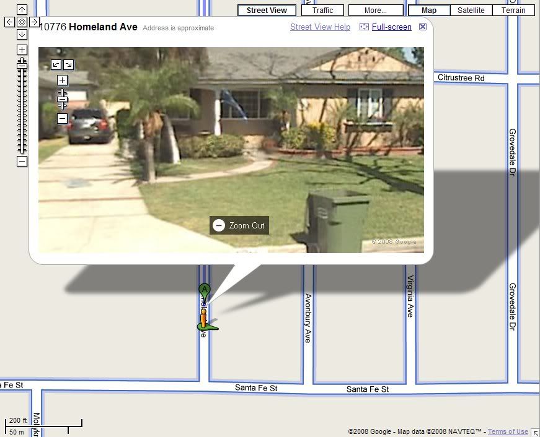Zoom in the map with plus button
The width and height of the screenshot is (540, 437).
22,50
